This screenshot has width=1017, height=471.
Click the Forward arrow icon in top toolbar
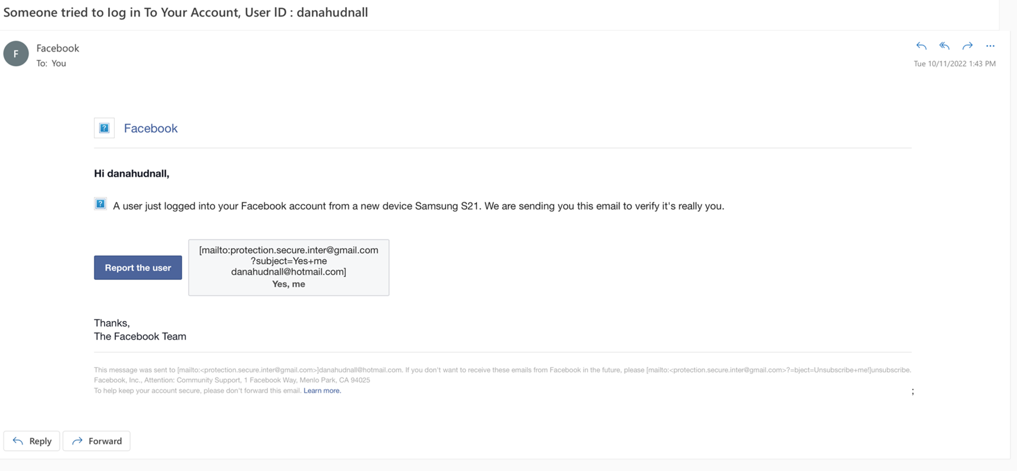[x=968, y=46]
